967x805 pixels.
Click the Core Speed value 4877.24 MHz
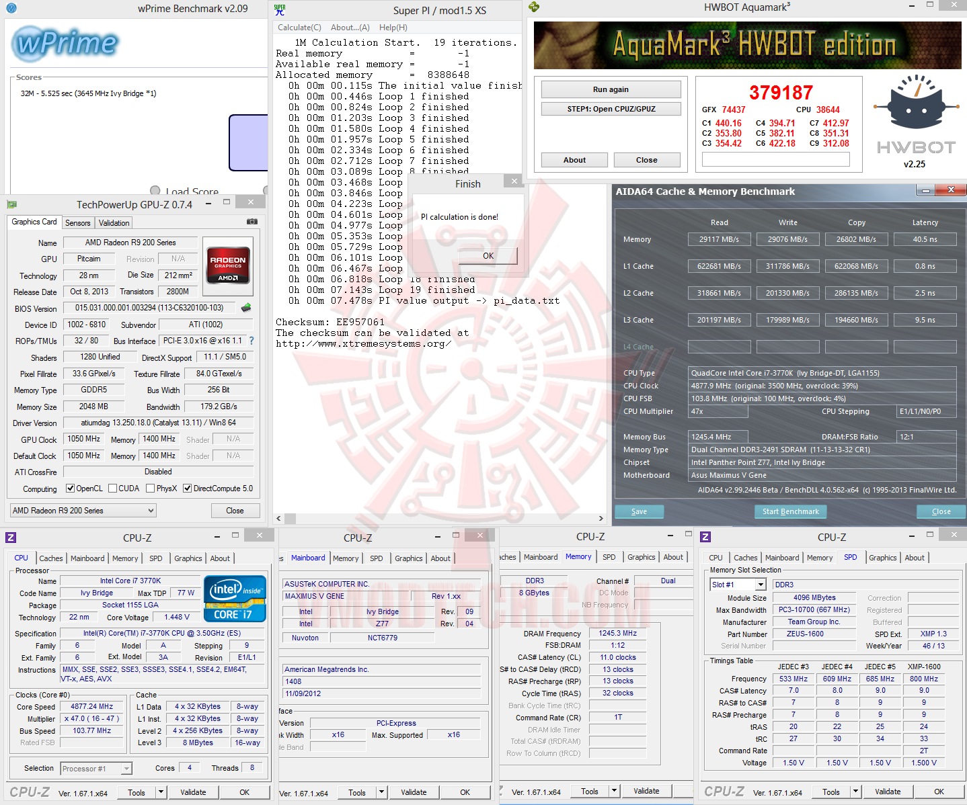point(92,707)
